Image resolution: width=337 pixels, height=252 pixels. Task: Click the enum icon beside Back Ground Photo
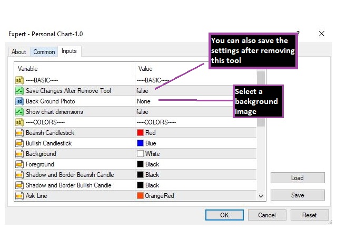(19, 101)
